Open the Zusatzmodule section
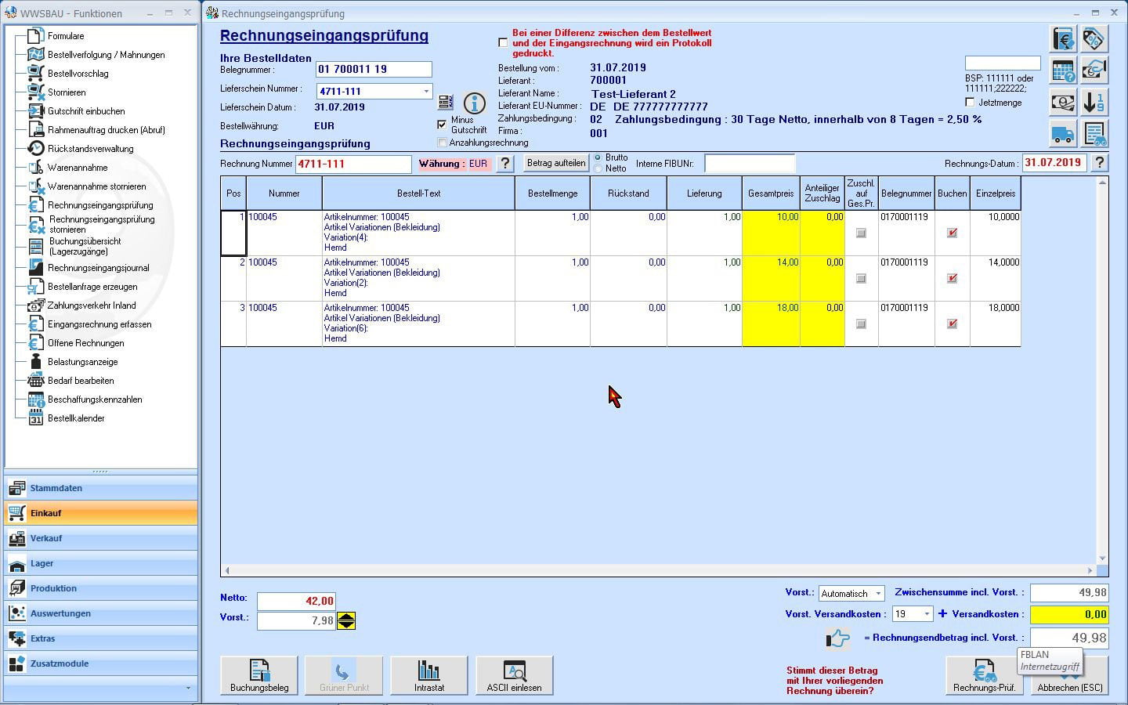1128x705 pixels. (x=101, y=663)
